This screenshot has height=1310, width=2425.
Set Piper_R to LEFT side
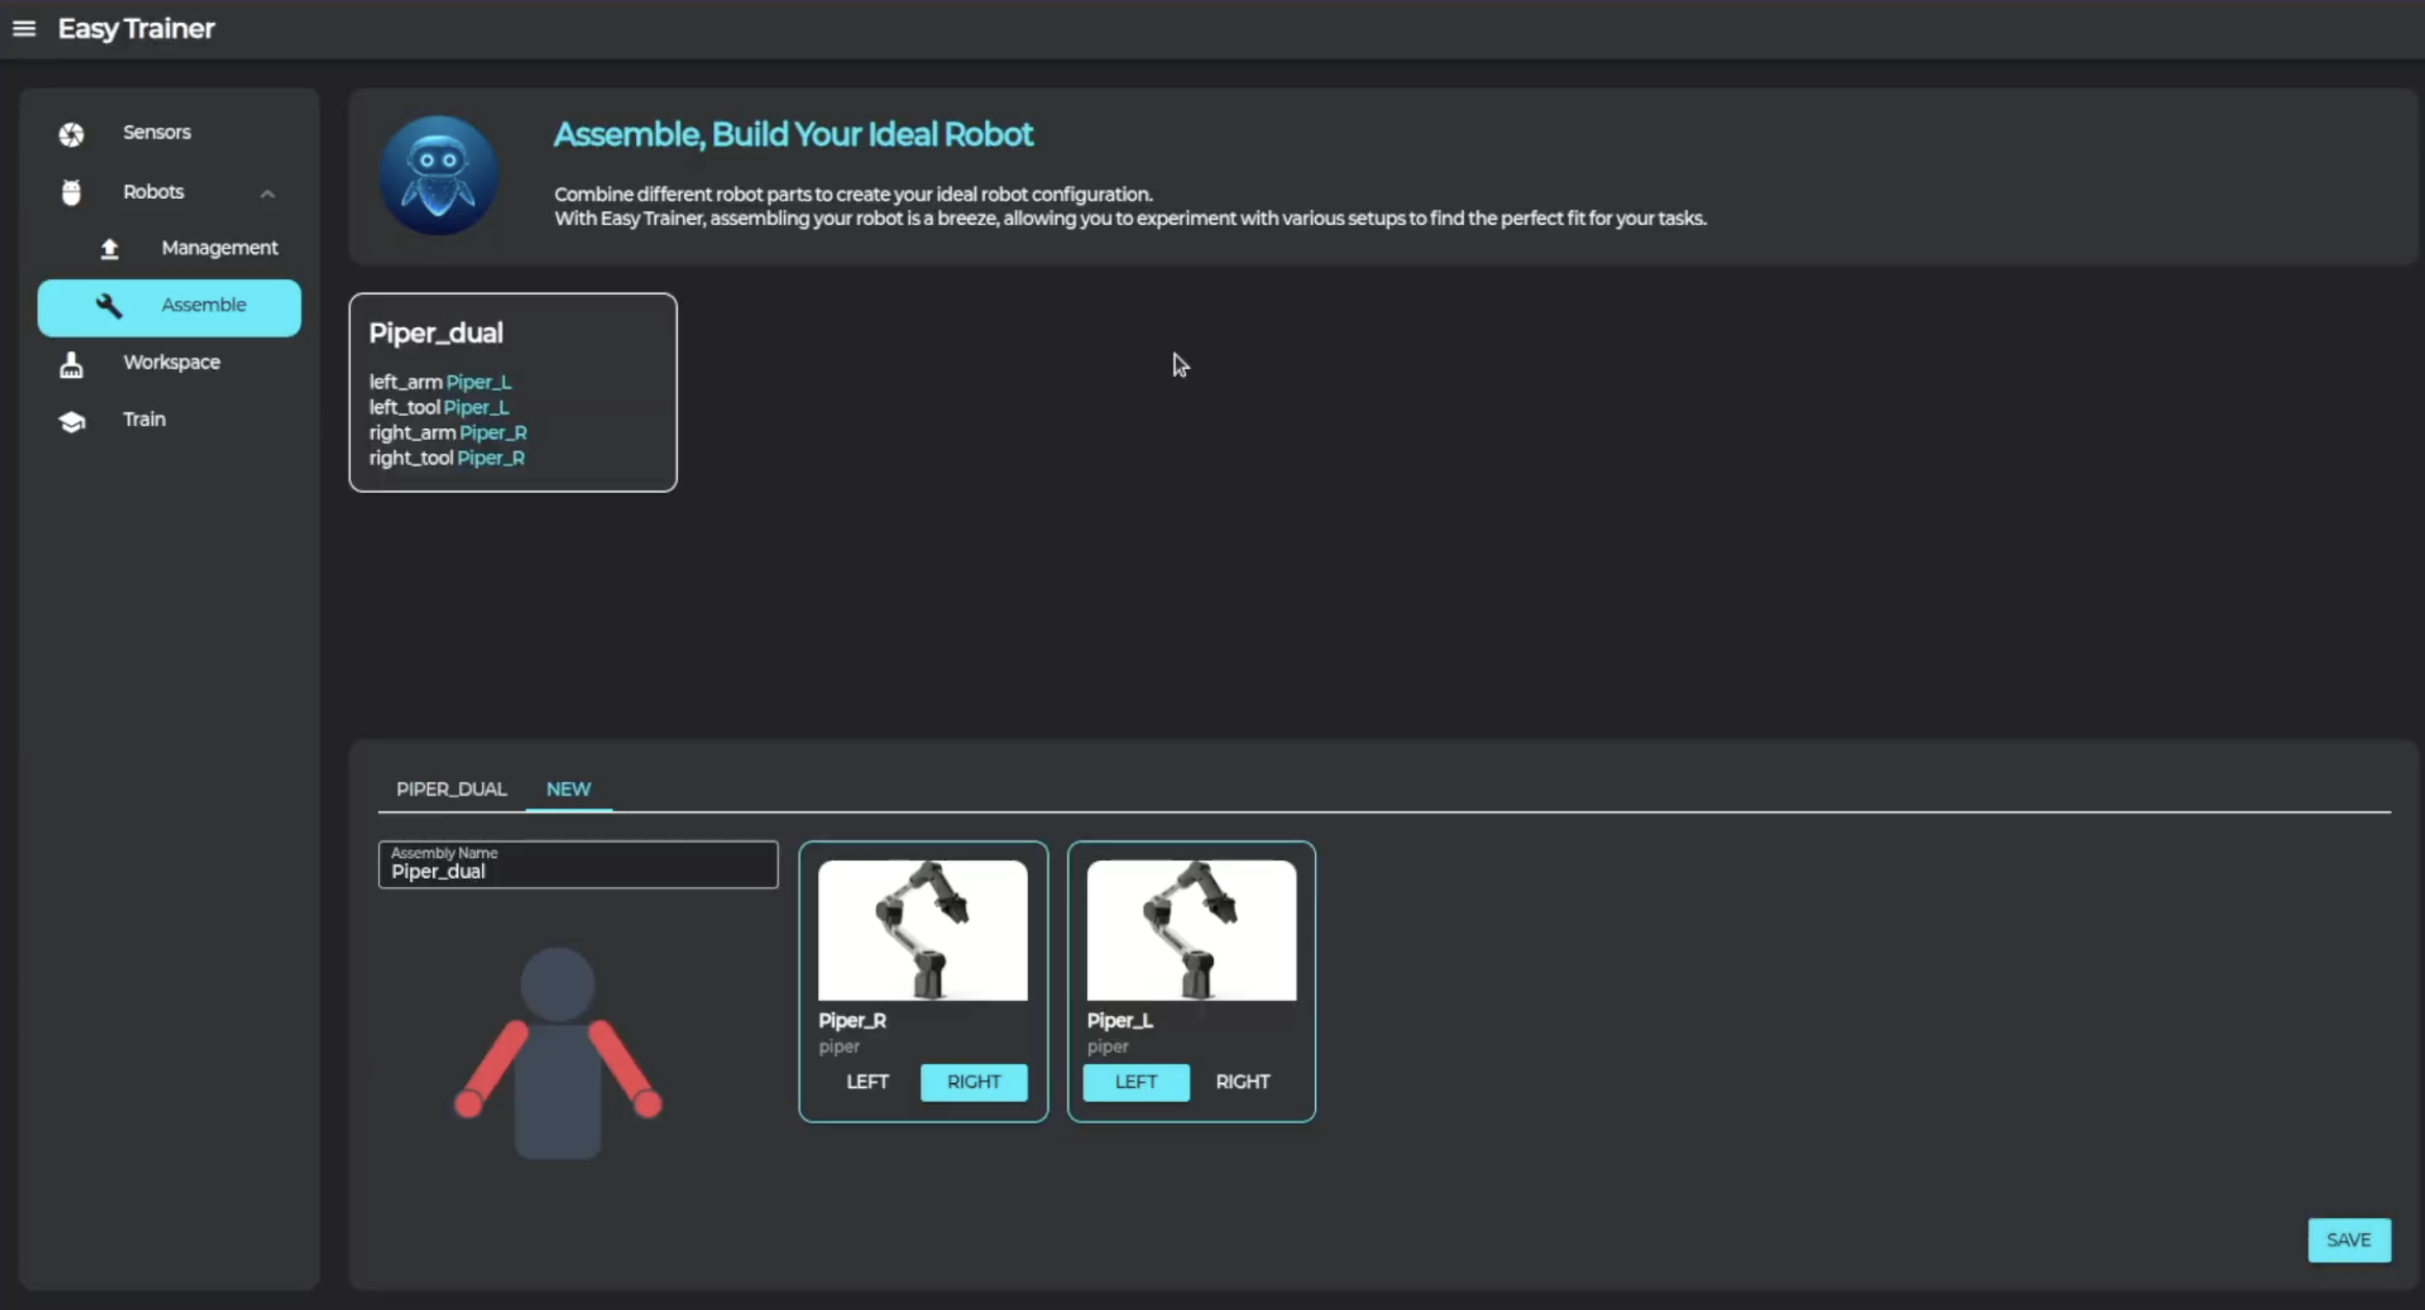tap(866, 1082)
